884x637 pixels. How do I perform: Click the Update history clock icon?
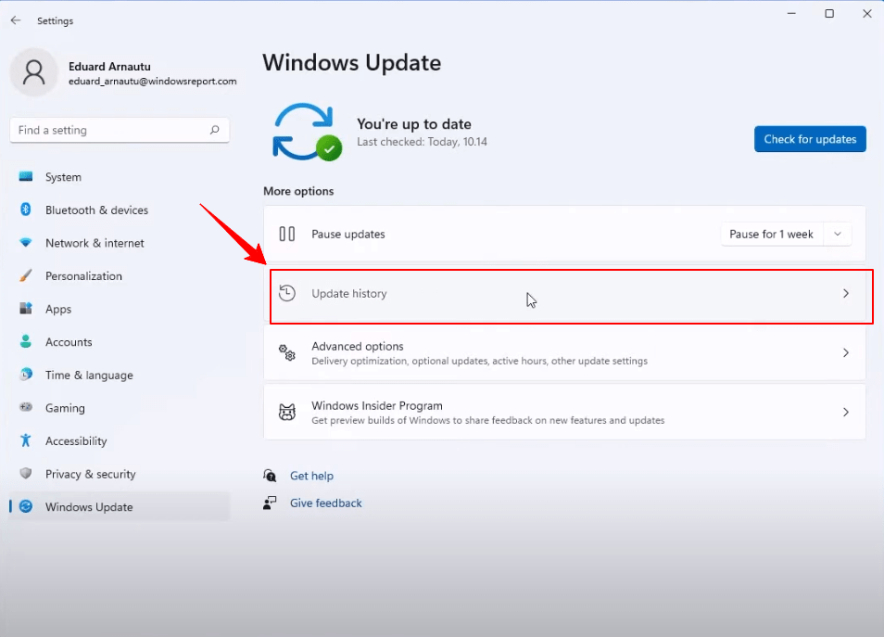pyautogui.click(x=287, y=293)
